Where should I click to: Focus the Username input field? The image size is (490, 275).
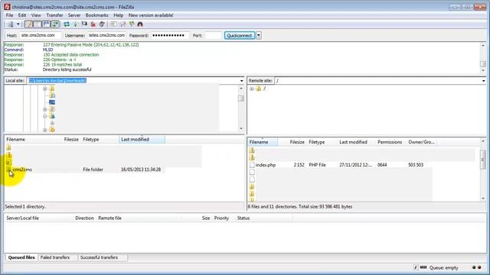106,35
